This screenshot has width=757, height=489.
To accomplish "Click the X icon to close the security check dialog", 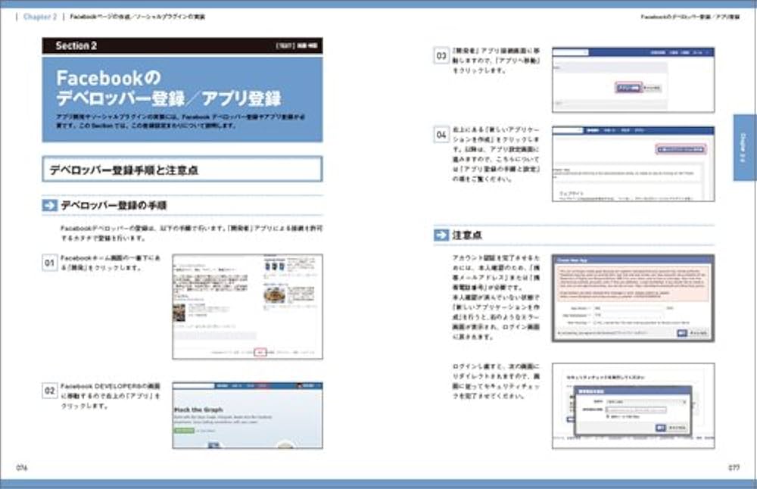I will 686,401.
